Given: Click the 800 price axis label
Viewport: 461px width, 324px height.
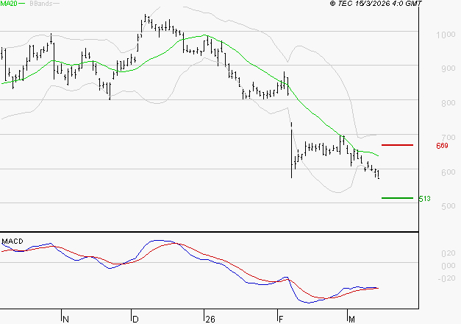Looking at the screenshot, I should [449, 103].
